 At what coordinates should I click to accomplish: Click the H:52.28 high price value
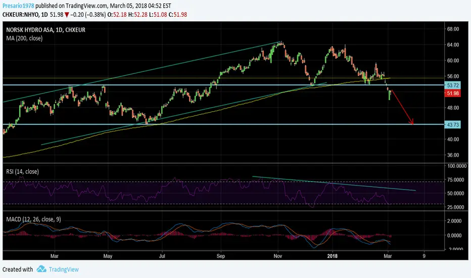click(138, 15)
